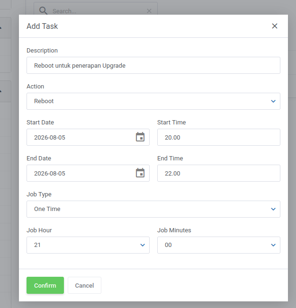This screenshot has height=308, width=296.
Task: Click the Job Type chevron arrow
Action: click(273, 209)
